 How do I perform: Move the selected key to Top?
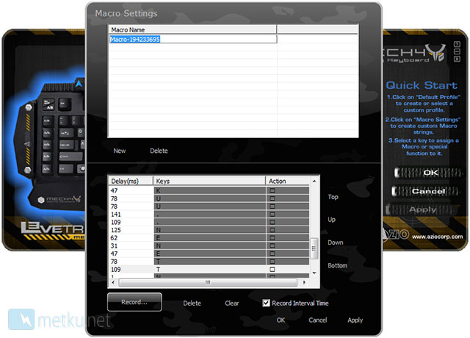[333, 197]
